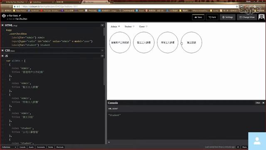
Task: Click the vm.user console entry
Action: click(x=113, y=108)
